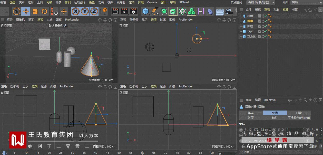Screen dimensions: 323x155
Task: Toggle the green checkmark for 球体 object
Action: tap(266, 31)
